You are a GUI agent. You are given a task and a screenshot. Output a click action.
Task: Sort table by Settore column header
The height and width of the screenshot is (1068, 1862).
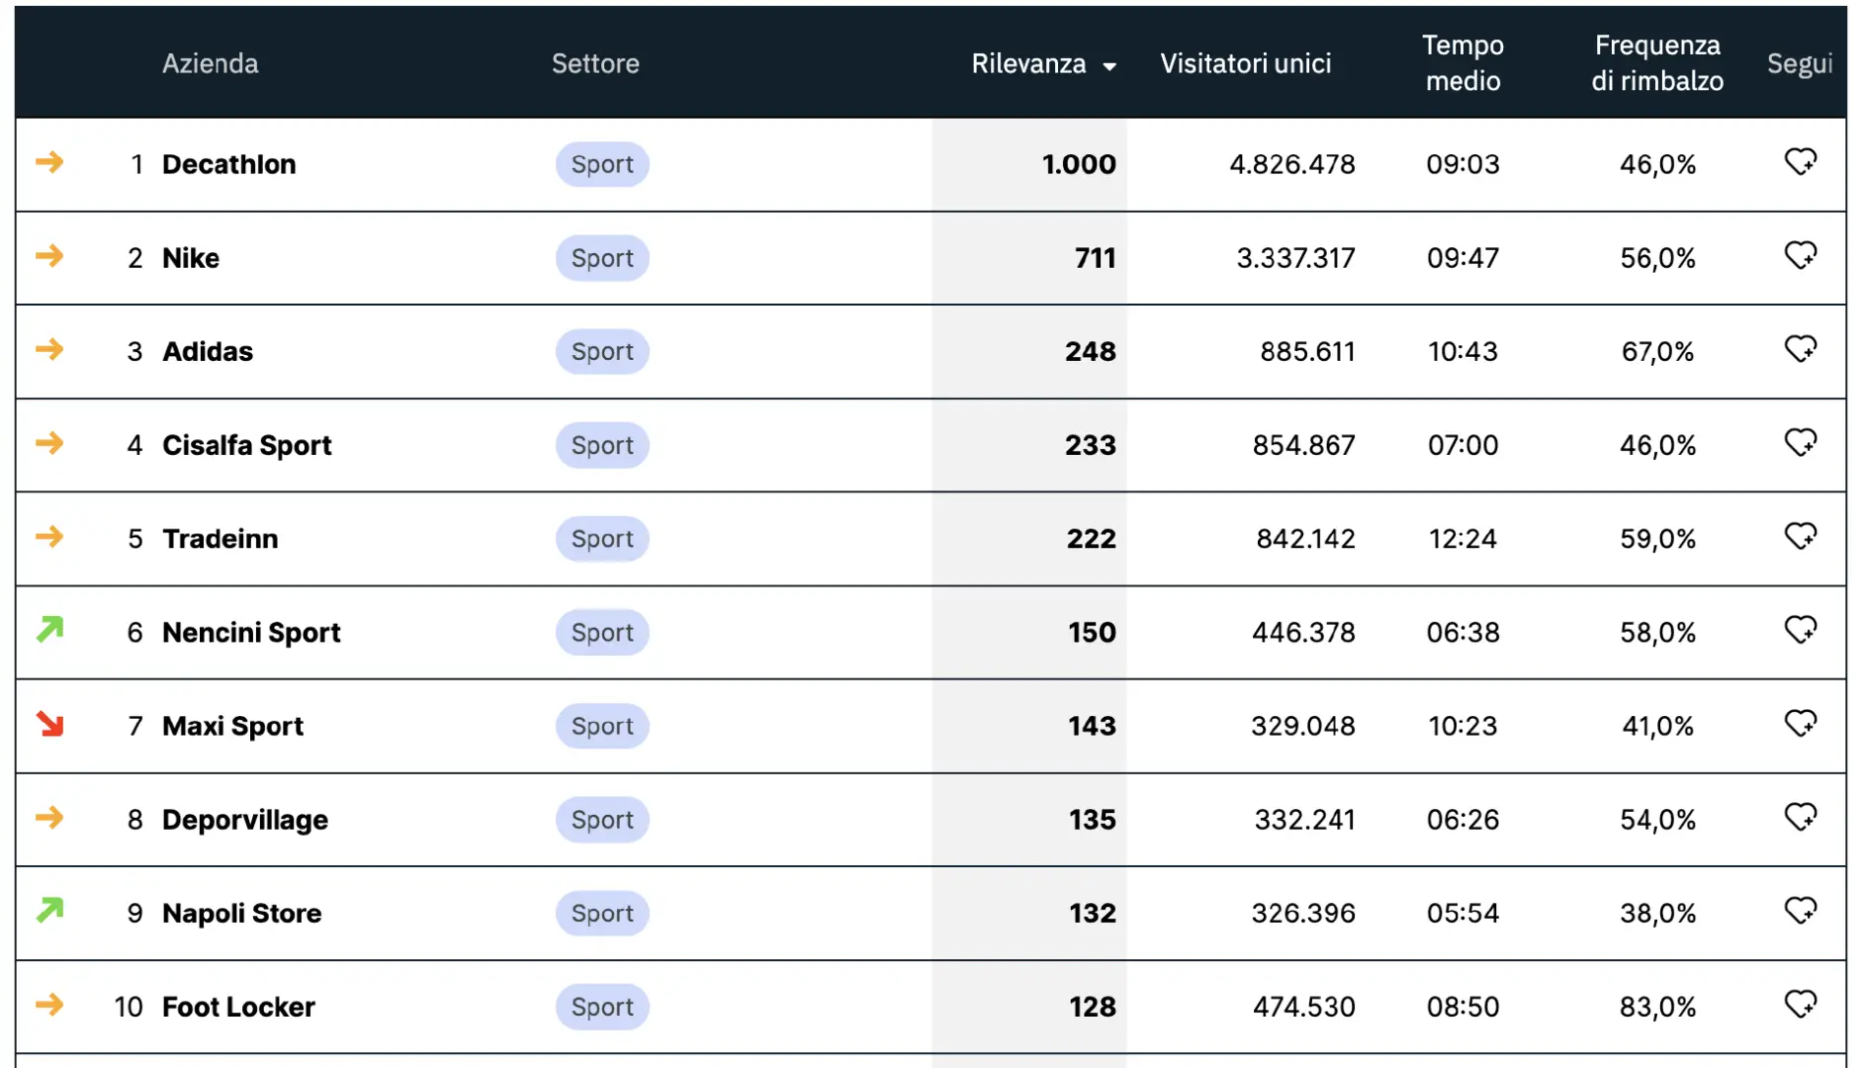pyautogui.click(x=595, y=63)
